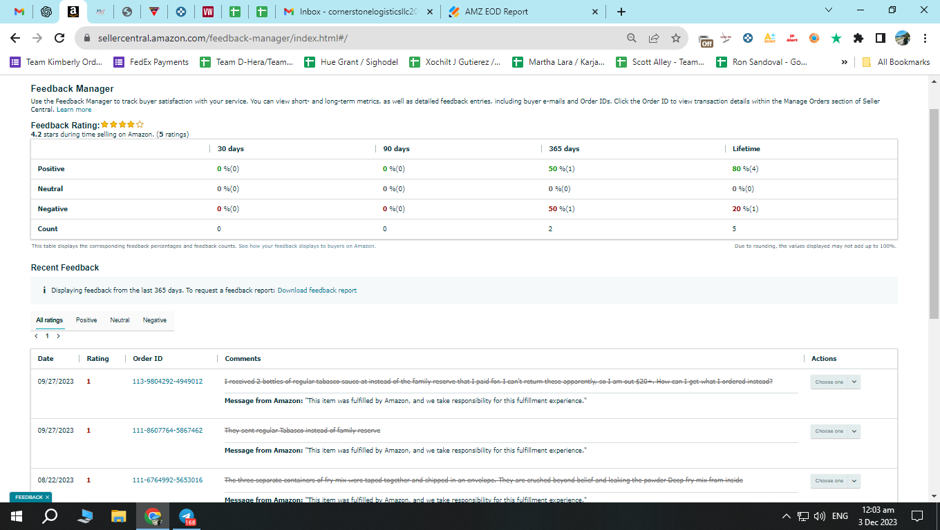Select the Negative ratings tab

[x=155, y=320]
